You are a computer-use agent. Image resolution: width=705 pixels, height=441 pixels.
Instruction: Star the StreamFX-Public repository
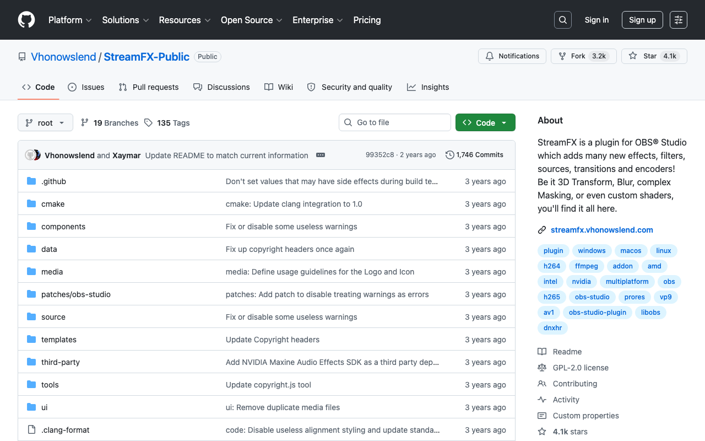coord(654,56)
